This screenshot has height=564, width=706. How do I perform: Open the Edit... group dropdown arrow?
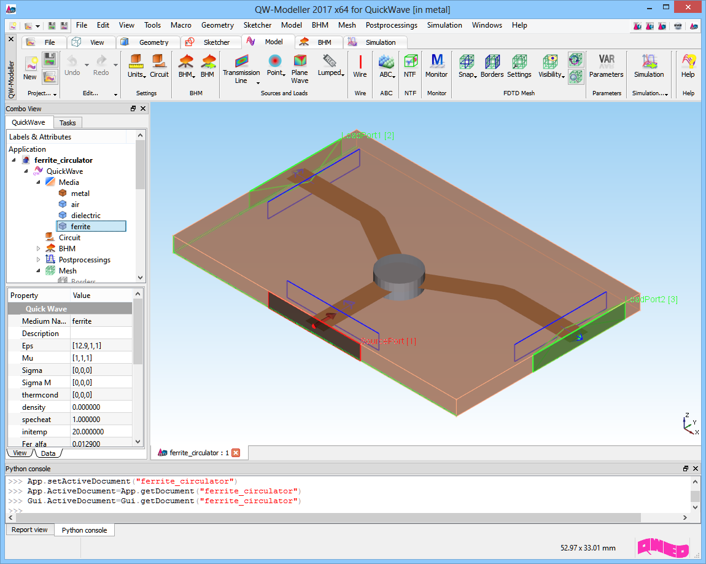[115, 94]
